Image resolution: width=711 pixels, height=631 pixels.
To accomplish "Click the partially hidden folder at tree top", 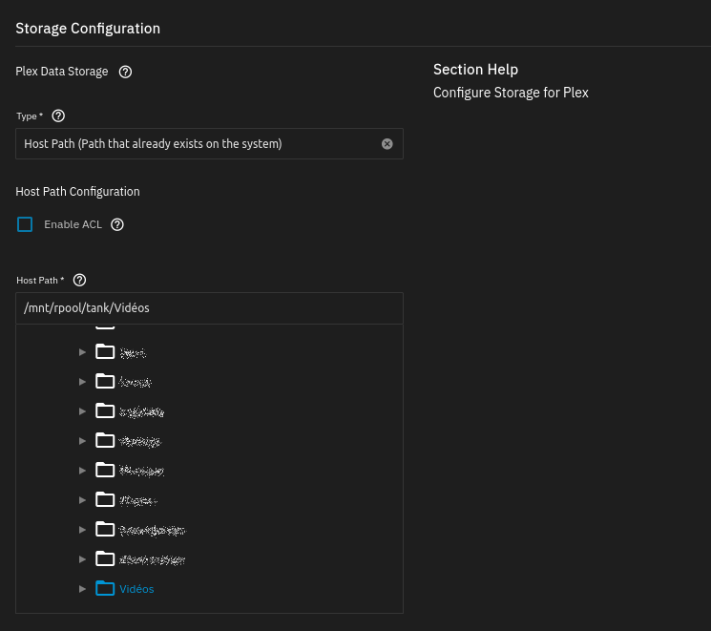I will pos(105,327).
